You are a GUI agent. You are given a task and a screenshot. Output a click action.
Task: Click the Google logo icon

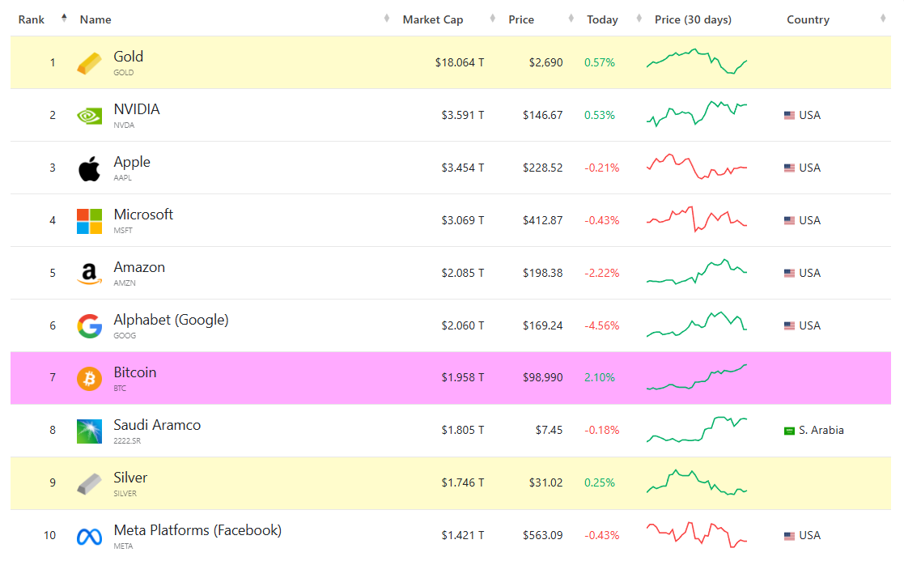point(89,326)
